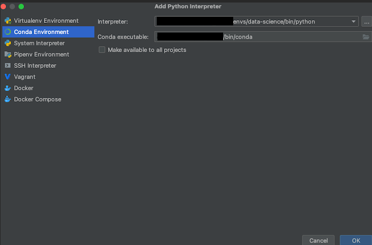Screen dimensions: 372x245
Task: Click the SSH Interpreter icon
Action: click(7, 66)
